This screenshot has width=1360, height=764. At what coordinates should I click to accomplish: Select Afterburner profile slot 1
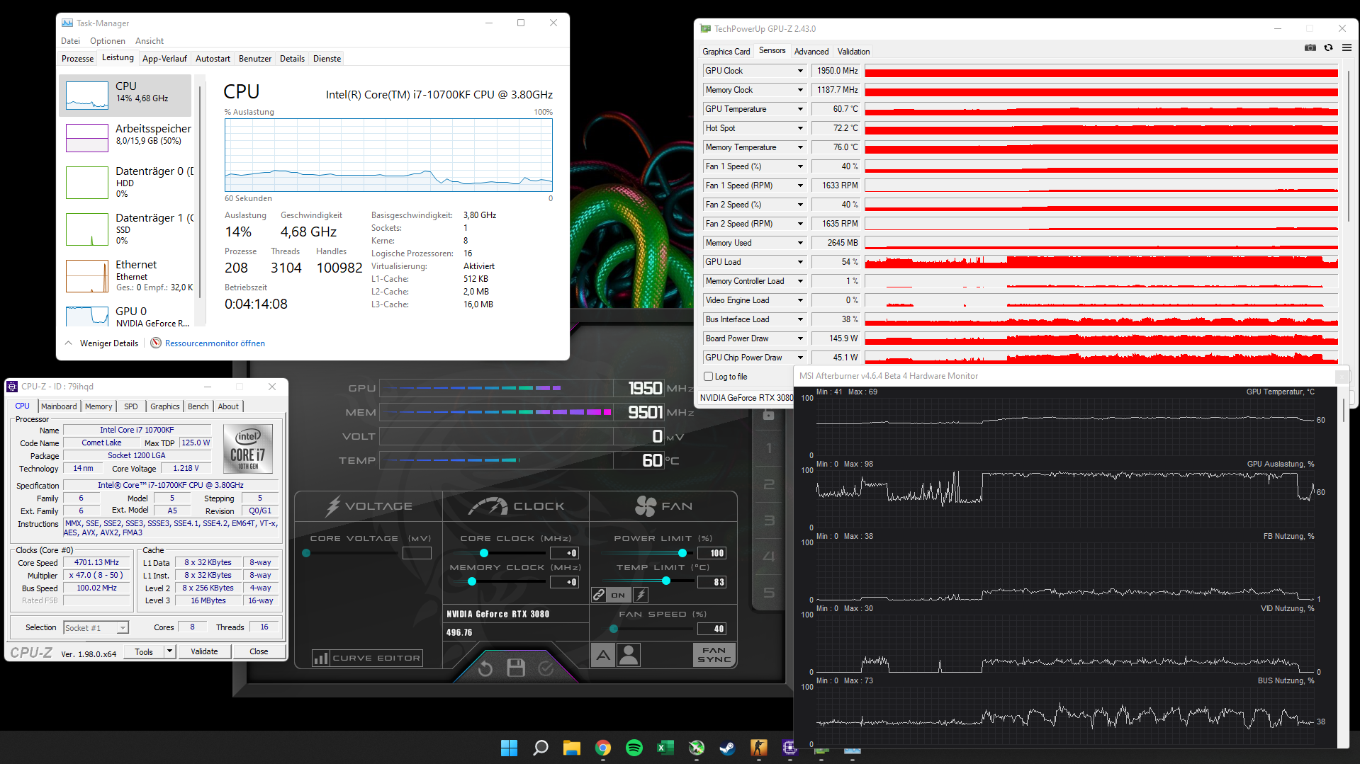click(x=769, y=448)
